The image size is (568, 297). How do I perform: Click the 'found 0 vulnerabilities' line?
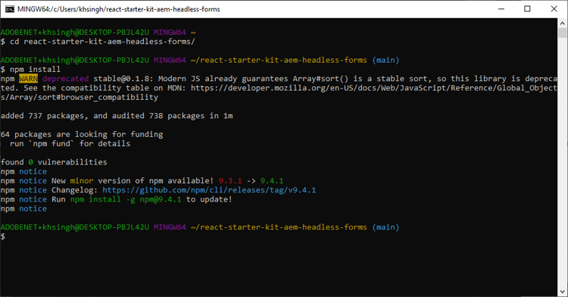click(54, 162)
